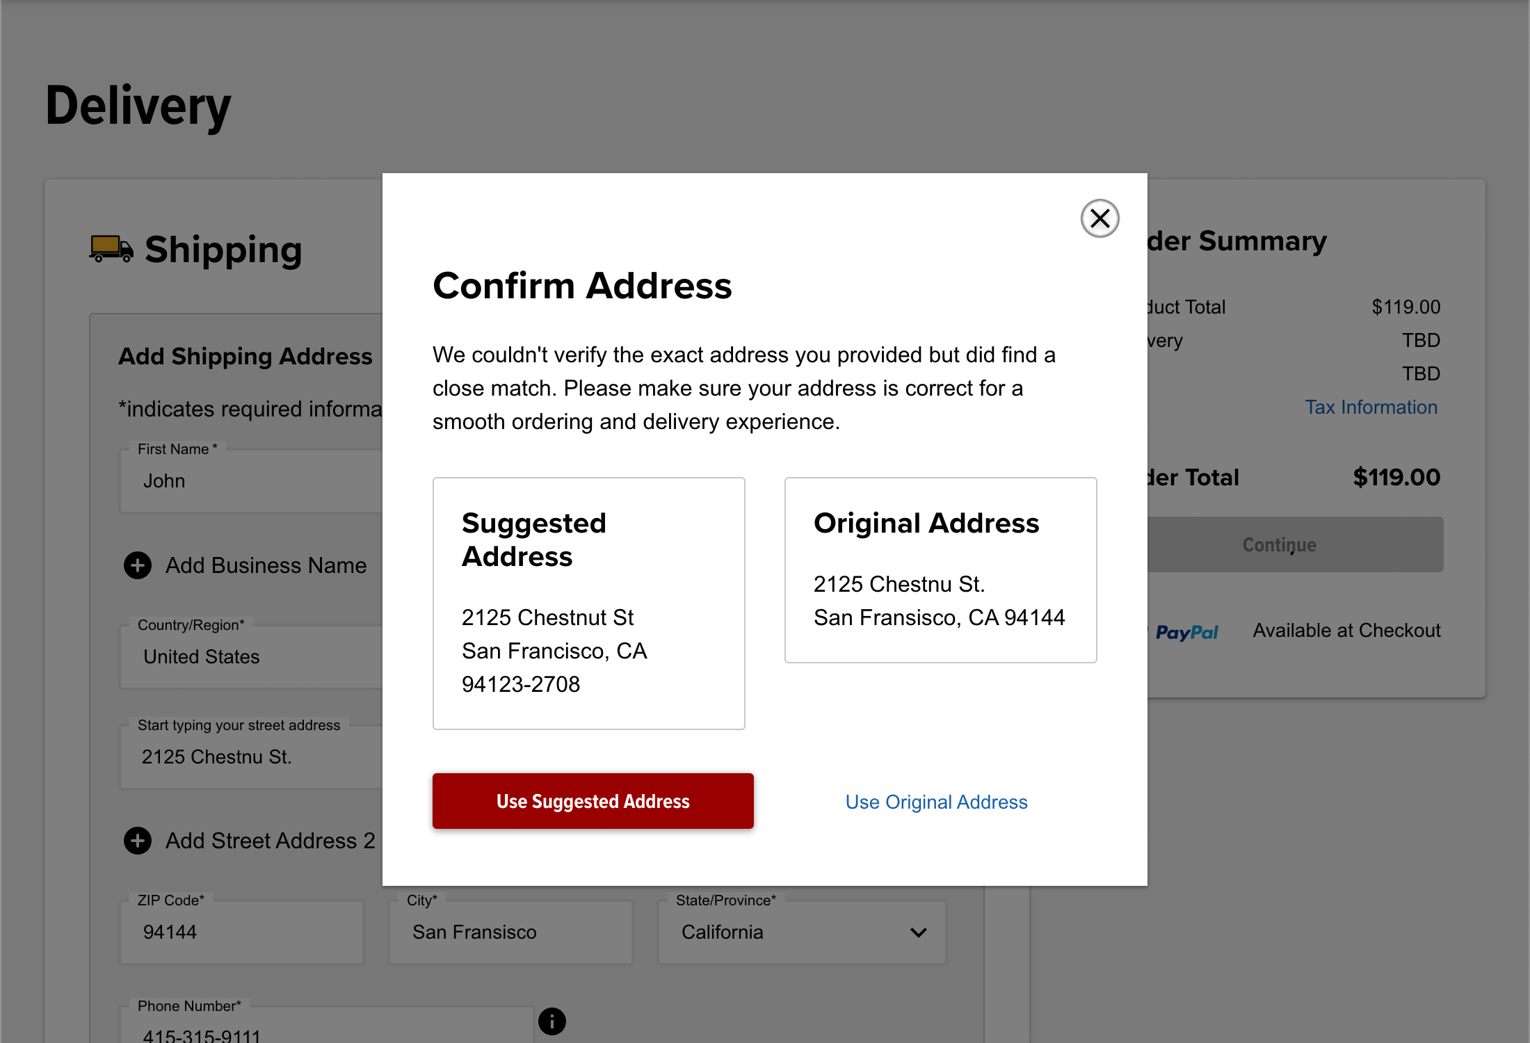
Task: Click the PayPal logo
Action: (1186, 631)
